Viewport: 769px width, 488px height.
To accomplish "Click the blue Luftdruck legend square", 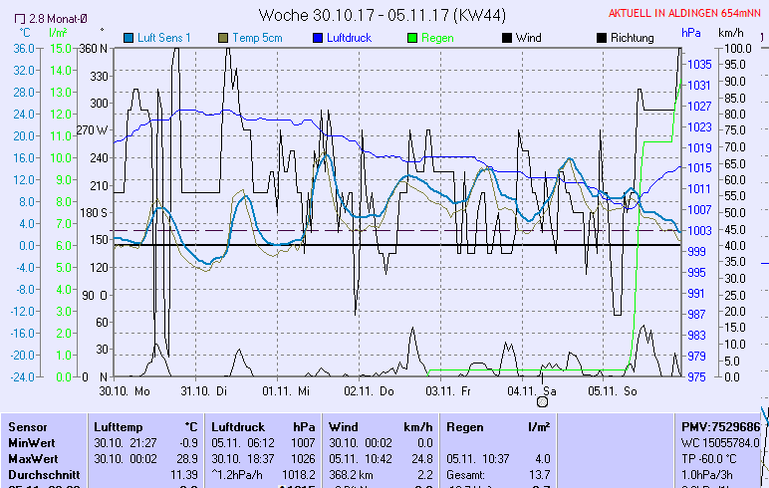I will (x=319, y=38).
